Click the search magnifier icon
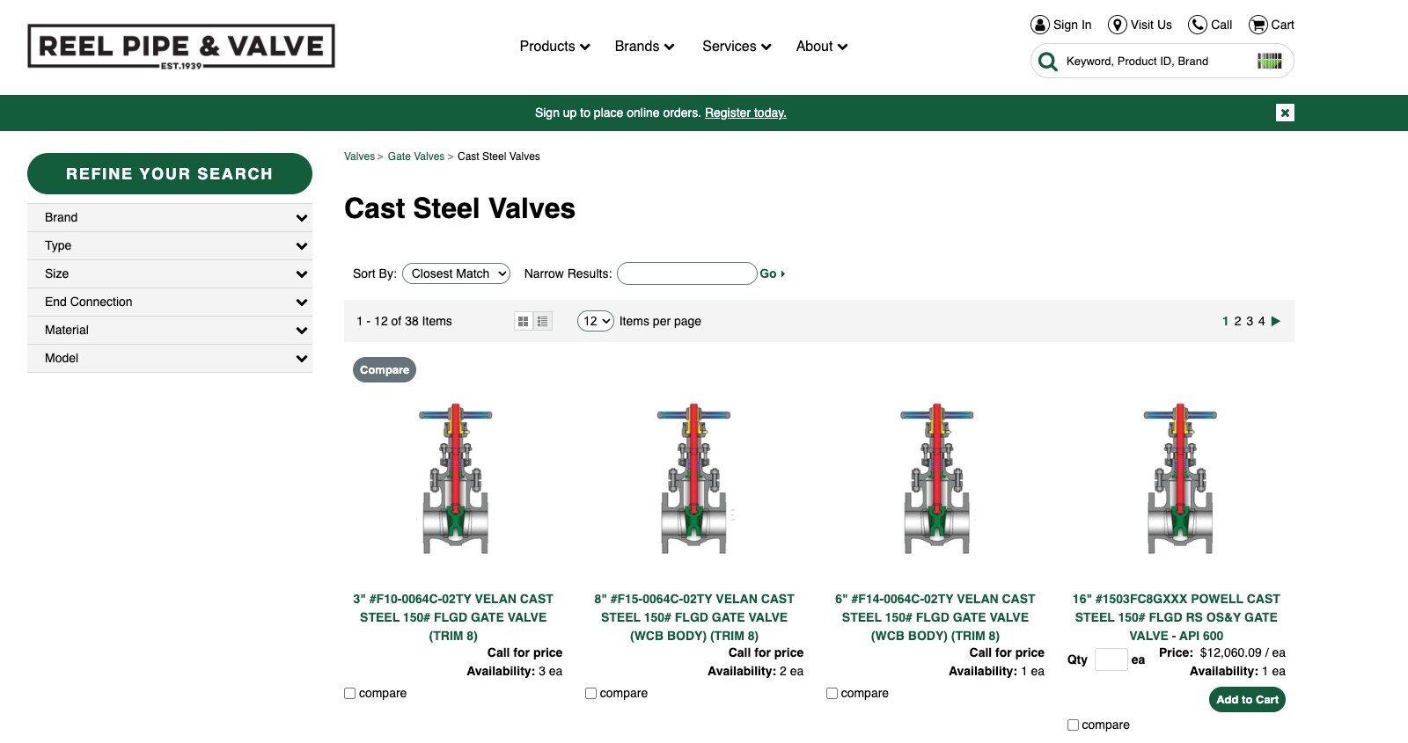This screenshot has width=1408, height=743. pyautogui.click(x=1047, y=62)
